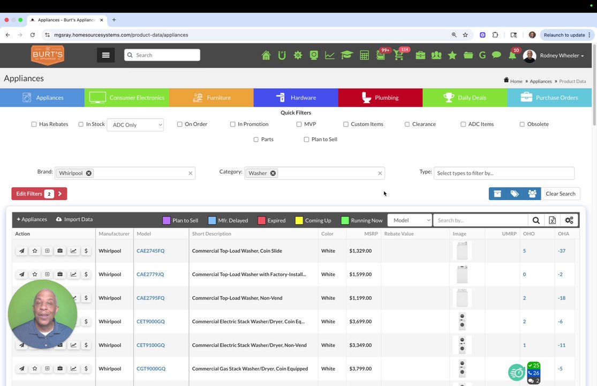Click the price tags icon button
597x386 pixels.
[515, 194]
